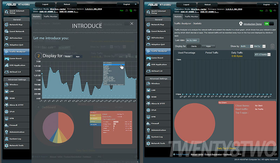Open the English language dropdown in right screenshot
Screen dimensions: 280x163
point(267,5)
